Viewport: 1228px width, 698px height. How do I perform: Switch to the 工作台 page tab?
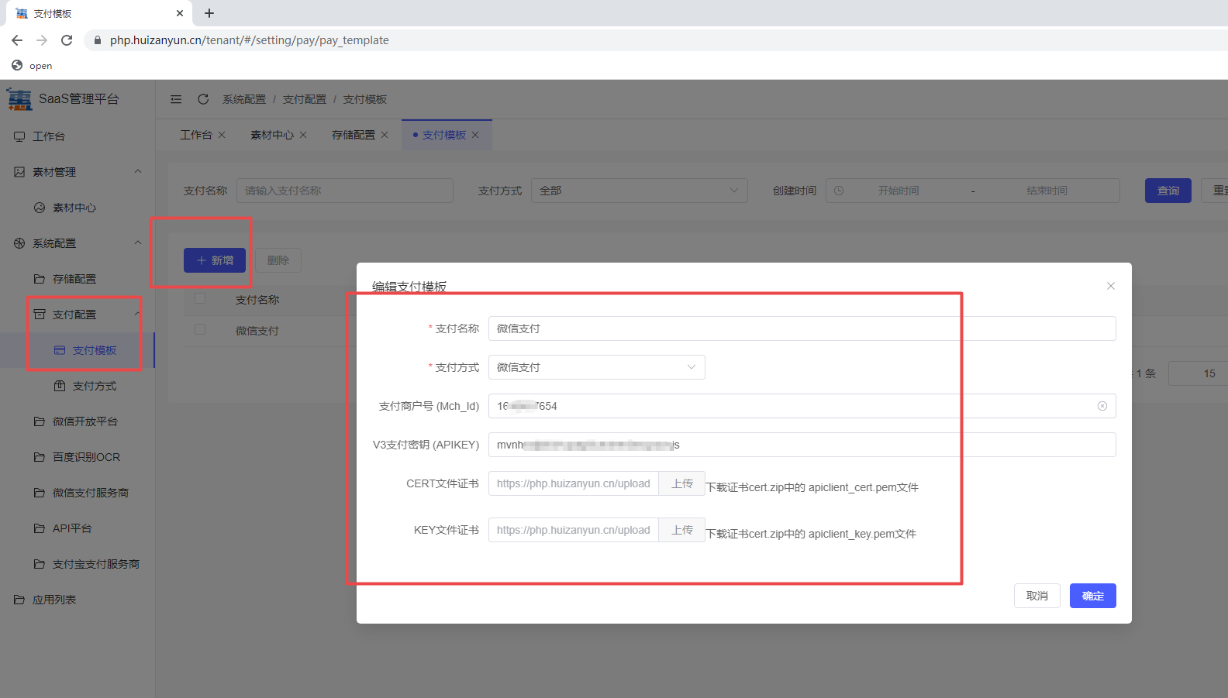pyautogui.click(x=196, y=135)
